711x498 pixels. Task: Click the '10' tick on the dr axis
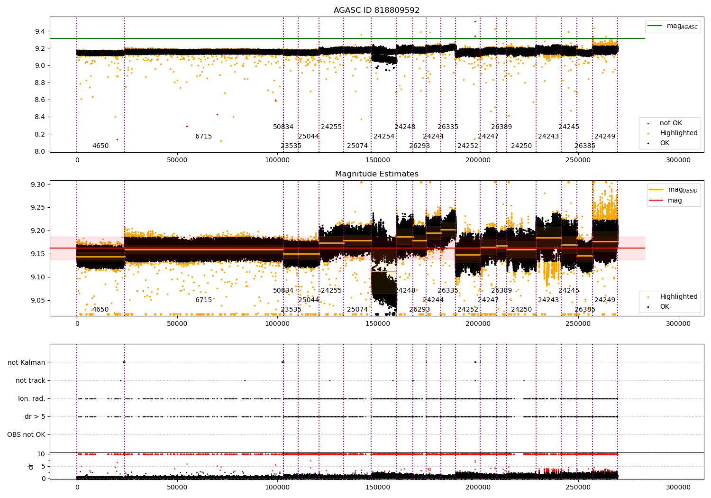tap(41, 454)
